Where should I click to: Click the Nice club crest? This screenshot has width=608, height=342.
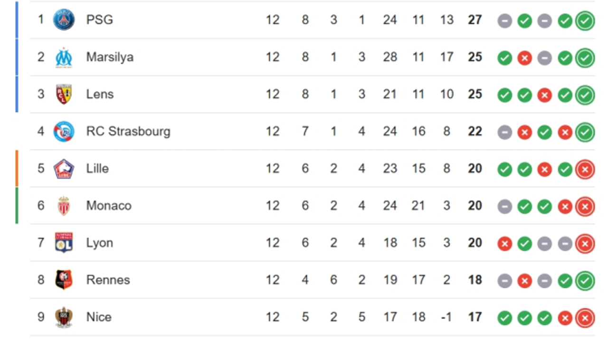pos(64,317)
